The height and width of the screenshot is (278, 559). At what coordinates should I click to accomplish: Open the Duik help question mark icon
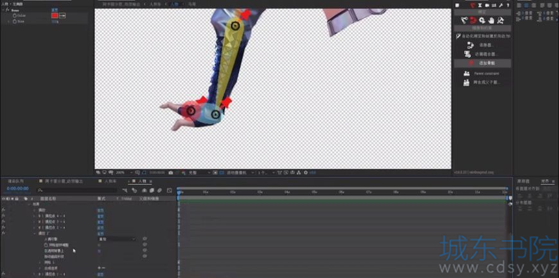pyautogui.click(x=508, y=5)
